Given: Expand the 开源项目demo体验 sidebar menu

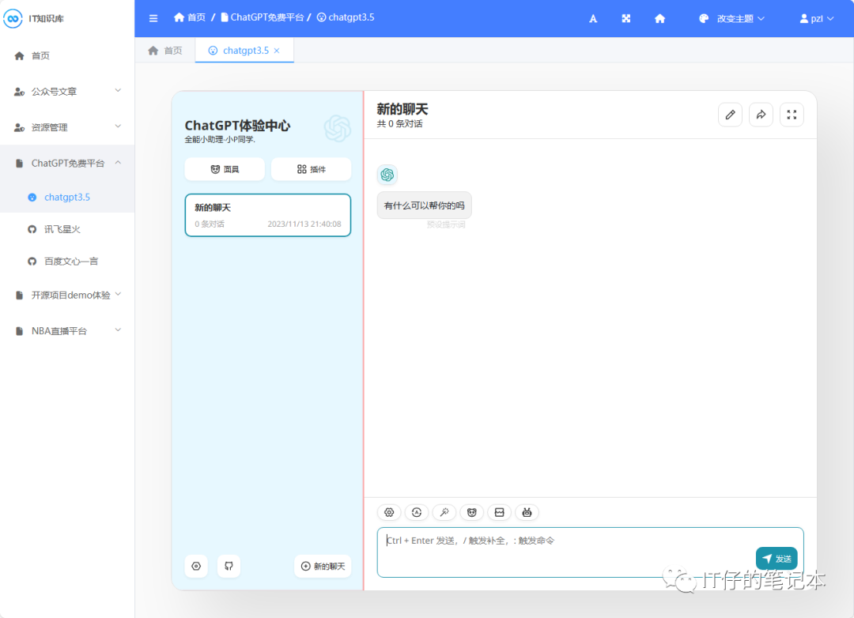Looking at the screenshot, I should coord(67,295).
